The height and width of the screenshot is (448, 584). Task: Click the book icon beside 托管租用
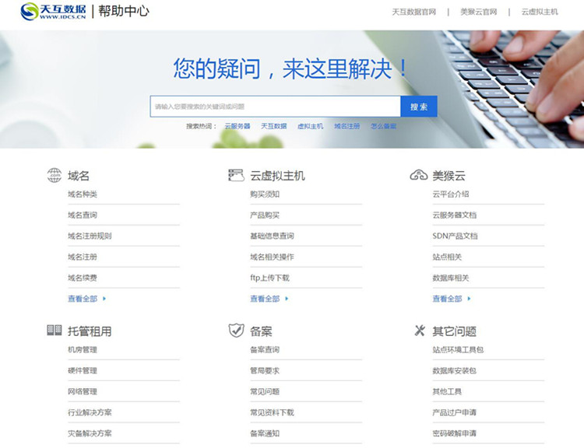(x=54, y=331)
